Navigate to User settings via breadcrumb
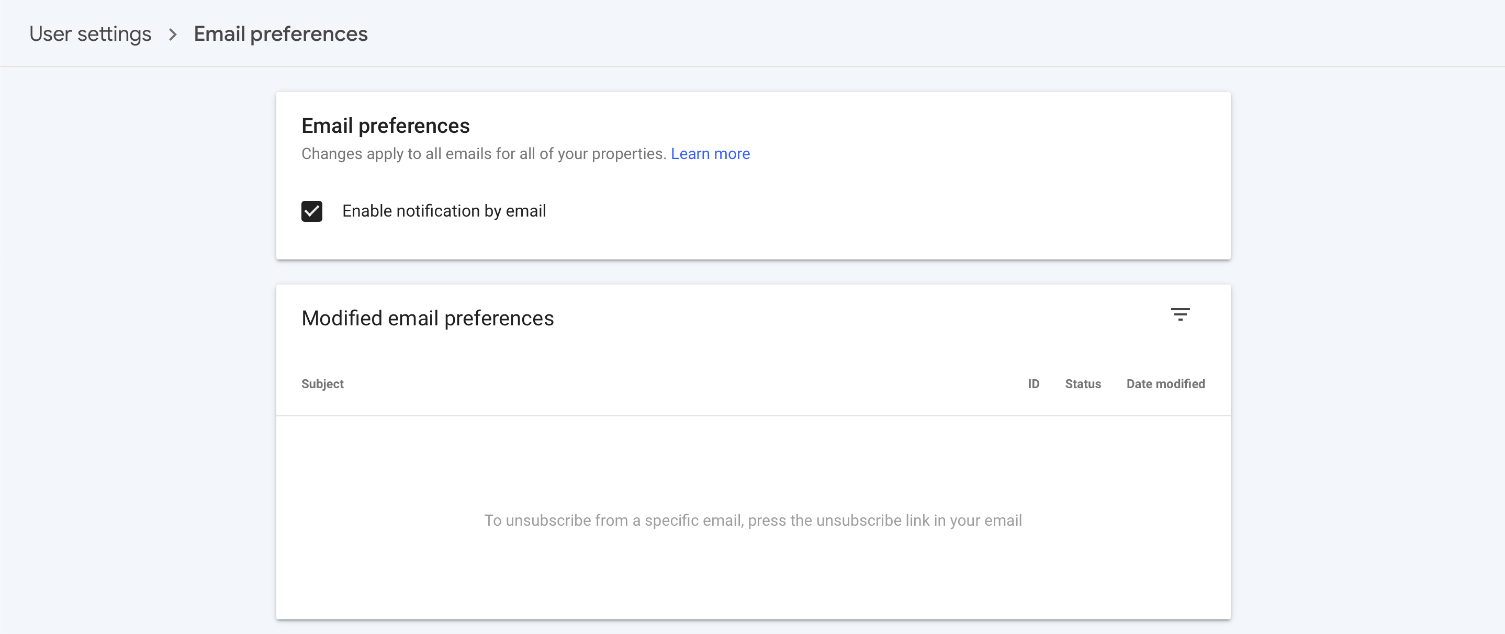Screen dimensions: 1505x634 point(90,34)
